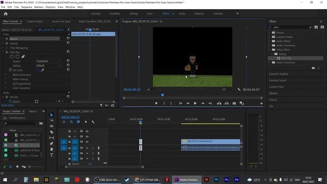The width and height of the screenshot is (327, 184).
Task: Toggle V1 track output eye
Action: [x=87, y=142]
